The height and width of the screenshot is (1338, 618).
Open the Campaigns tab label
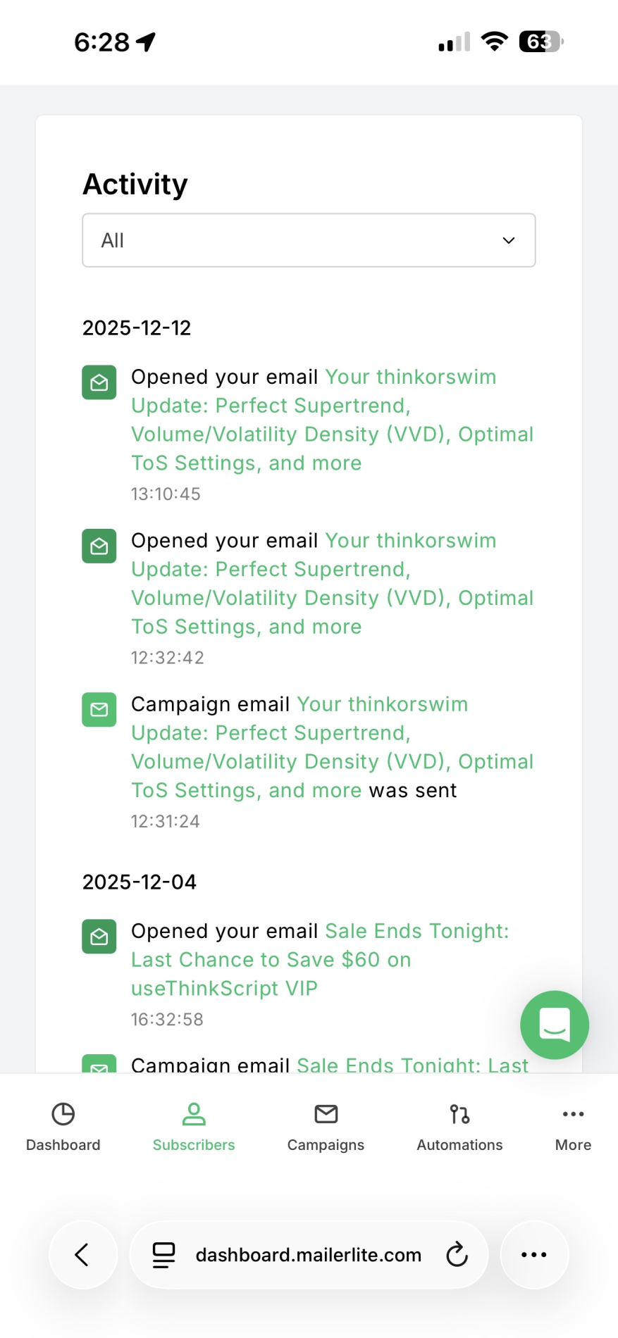(326, 1145)
